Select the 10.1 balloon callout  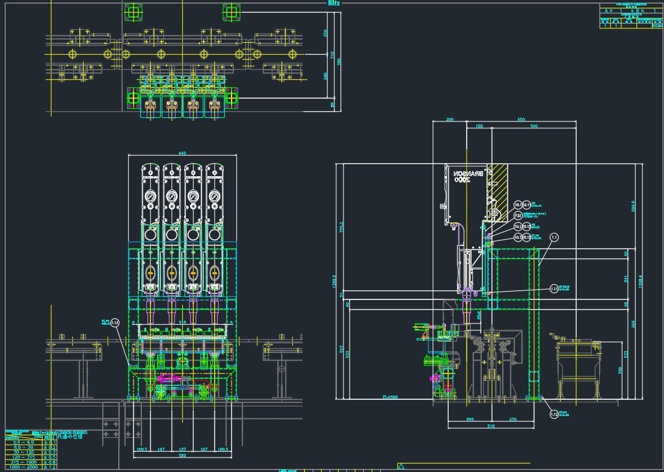click(x=518, y=205)
